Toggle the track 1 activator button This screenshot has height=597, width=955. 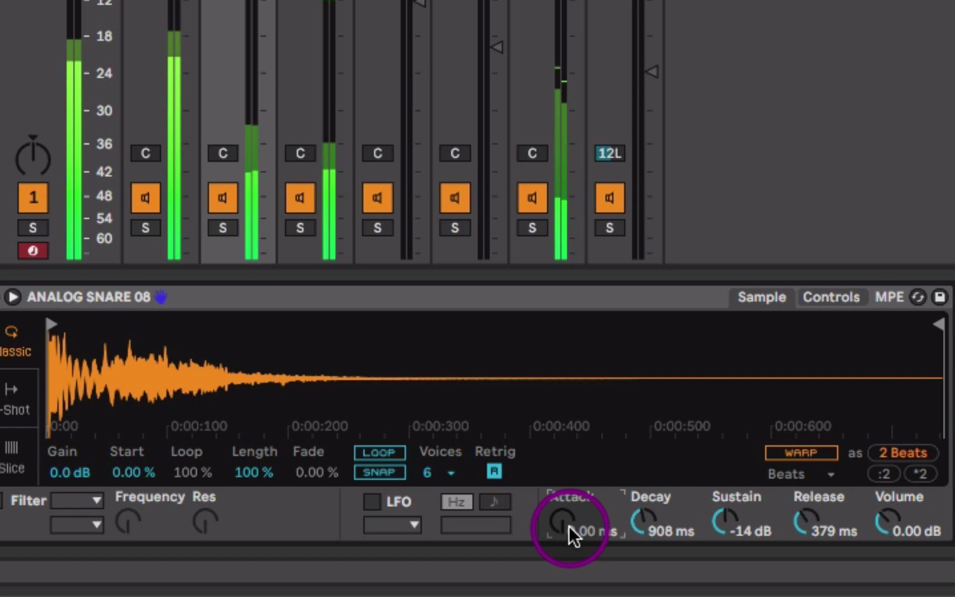[33, 198]
